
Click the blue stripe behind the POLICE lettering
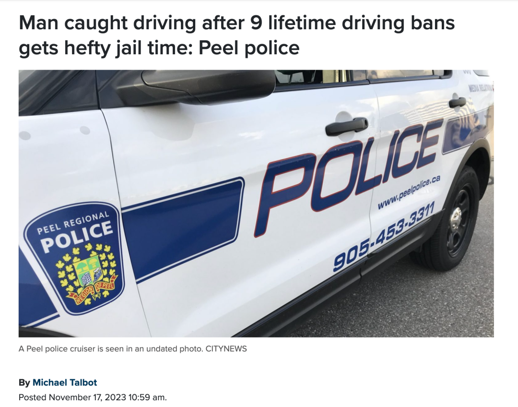(468, 131)
